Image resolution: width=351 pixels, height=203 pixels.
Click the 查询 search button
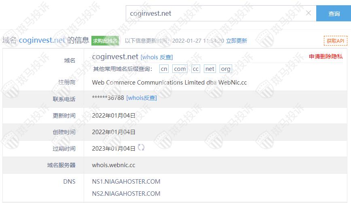pos(334,13)
